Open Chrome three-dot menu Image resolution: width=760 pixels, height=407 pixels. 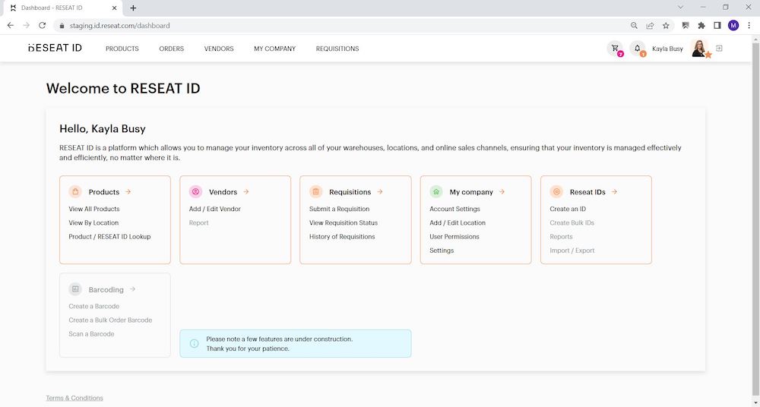pos(749,26)
